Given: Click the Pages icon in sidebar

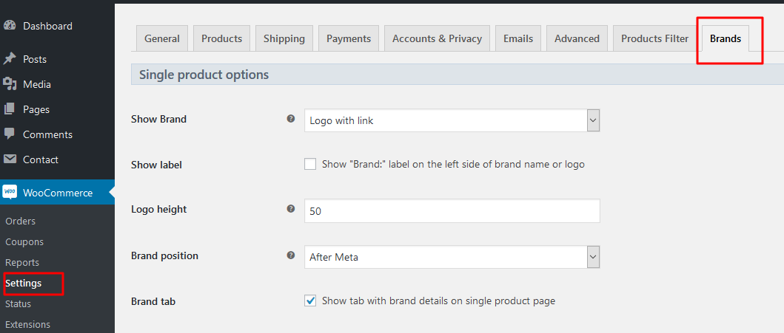Looking at the screenshot, I should 10,109.
